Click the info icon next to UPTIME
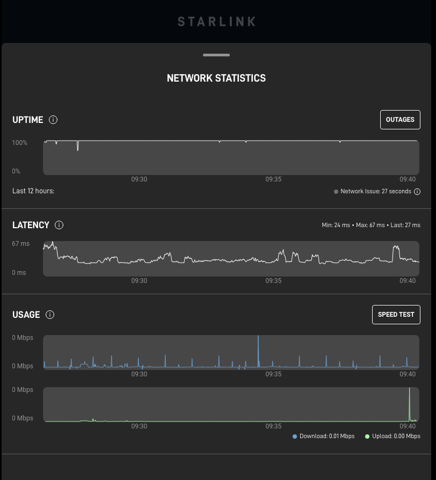Image resolution: width=436 pixels, height=480 pixels. pyautogui.click(x=53, y=120)
